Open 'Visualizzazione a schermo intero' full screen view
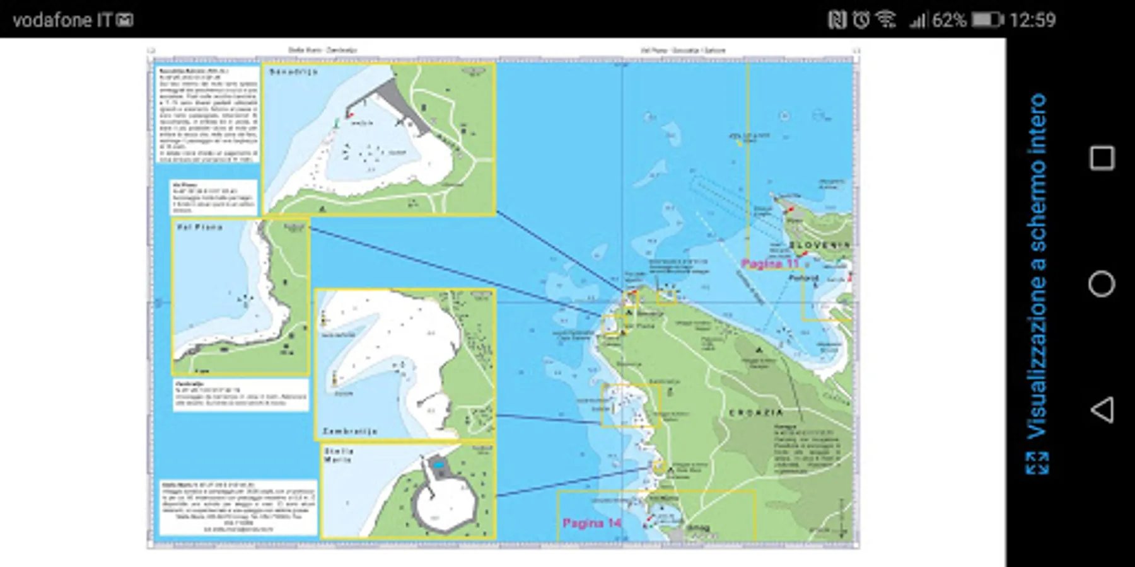 click(1037, 283)
